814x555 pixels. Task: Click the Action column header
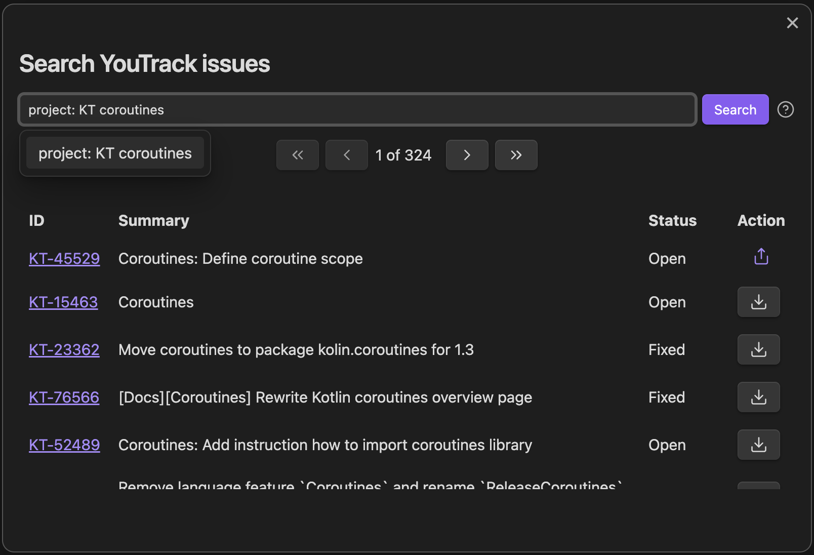coord(761,221)
